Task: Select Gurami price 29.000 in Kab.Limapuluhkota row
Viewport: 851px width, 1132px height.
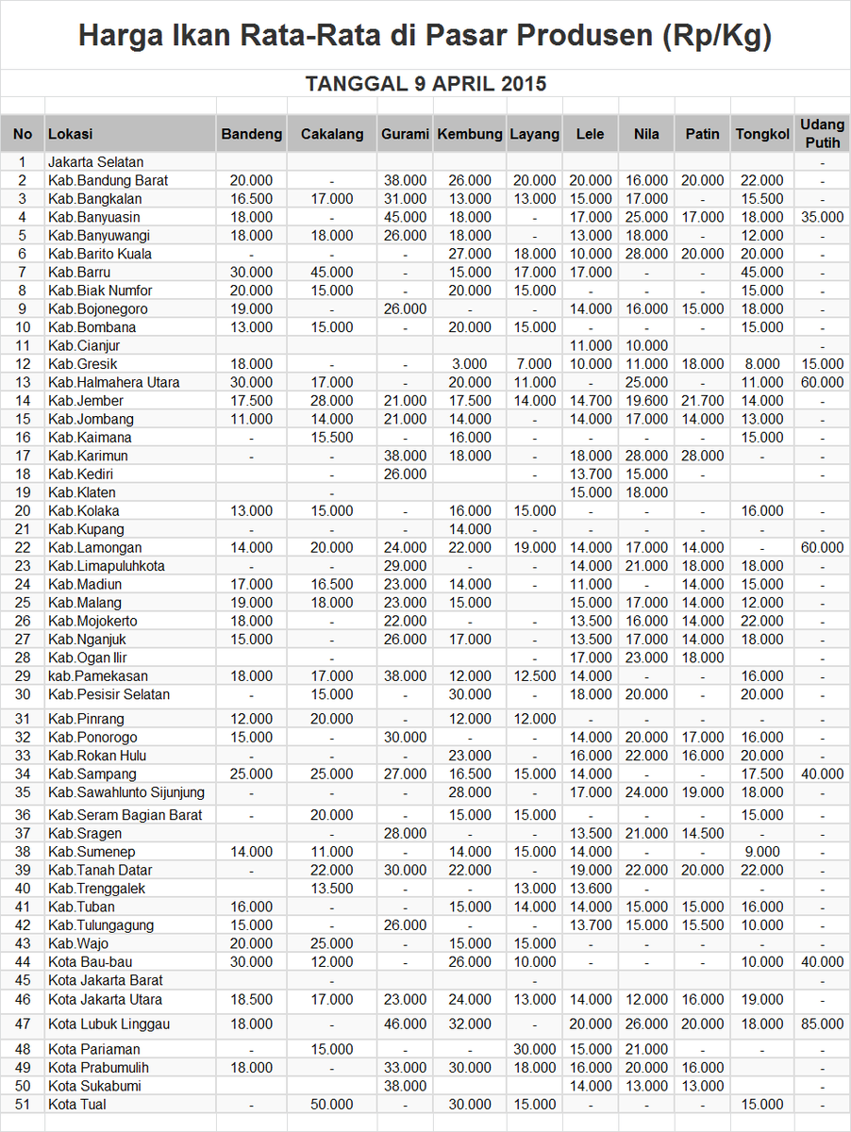Action: 406,567
